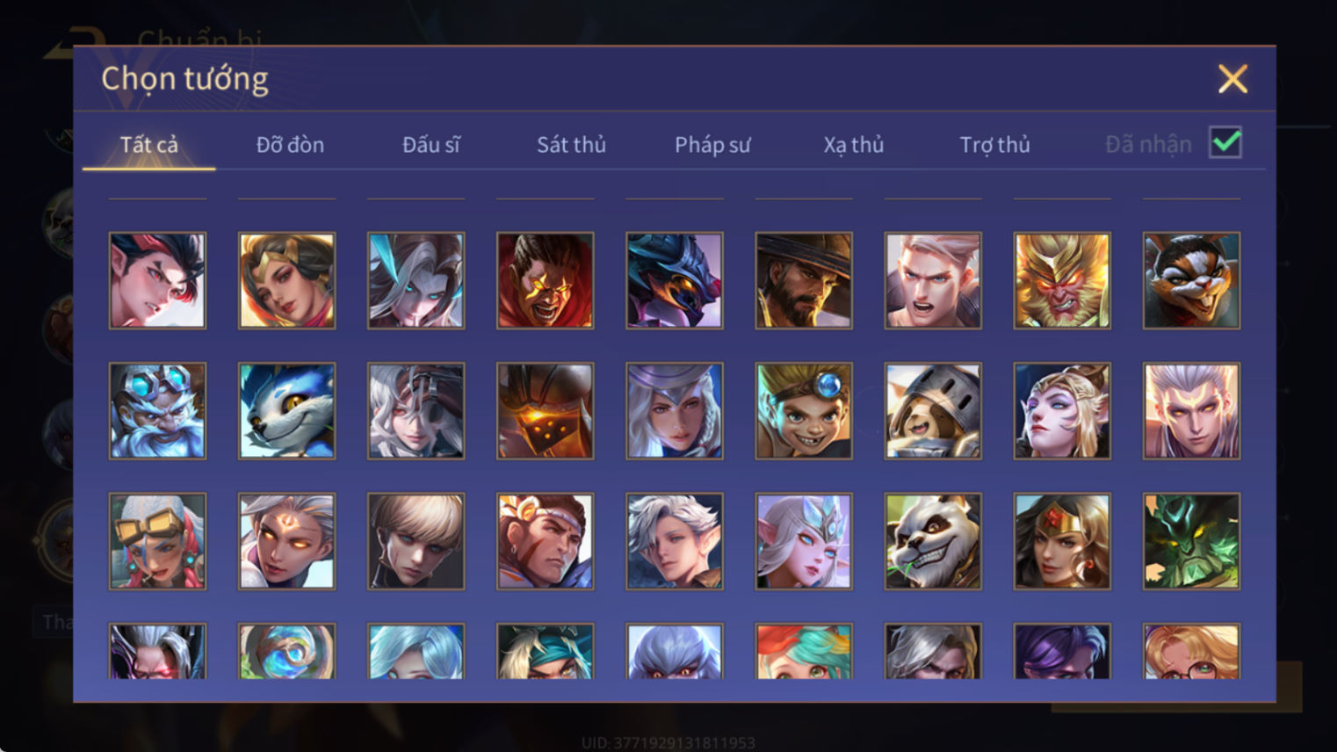1337x752 pixels.
Task: Pick the blue fox hero portrait
Action: tap(286, 410)
